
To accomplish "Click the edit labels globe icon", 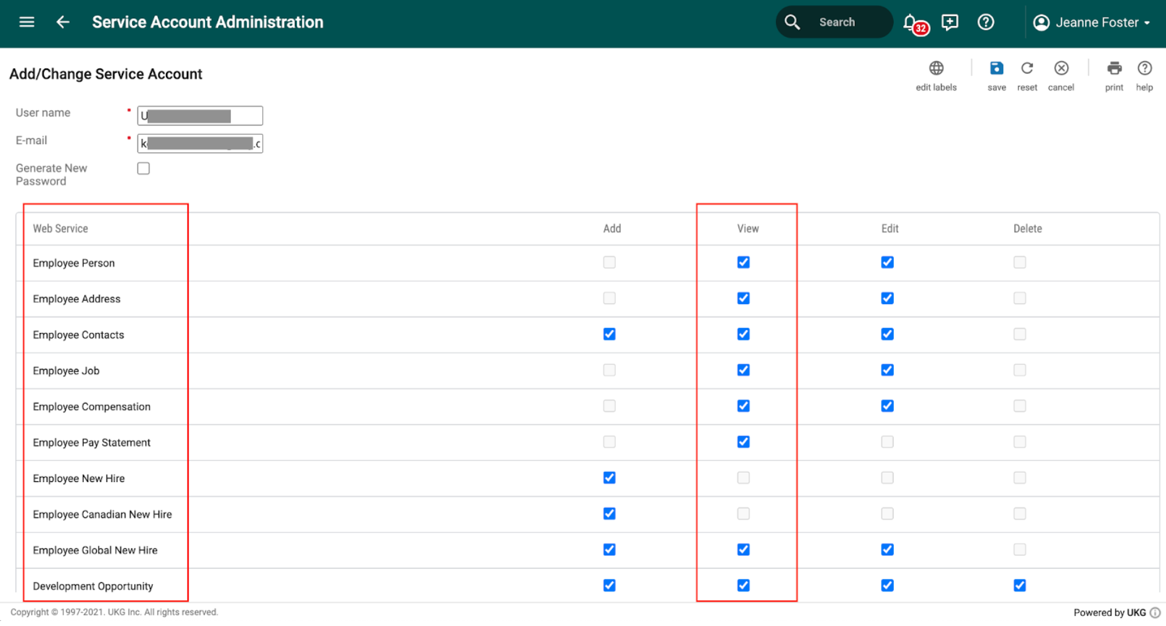I will pos(936,69).
